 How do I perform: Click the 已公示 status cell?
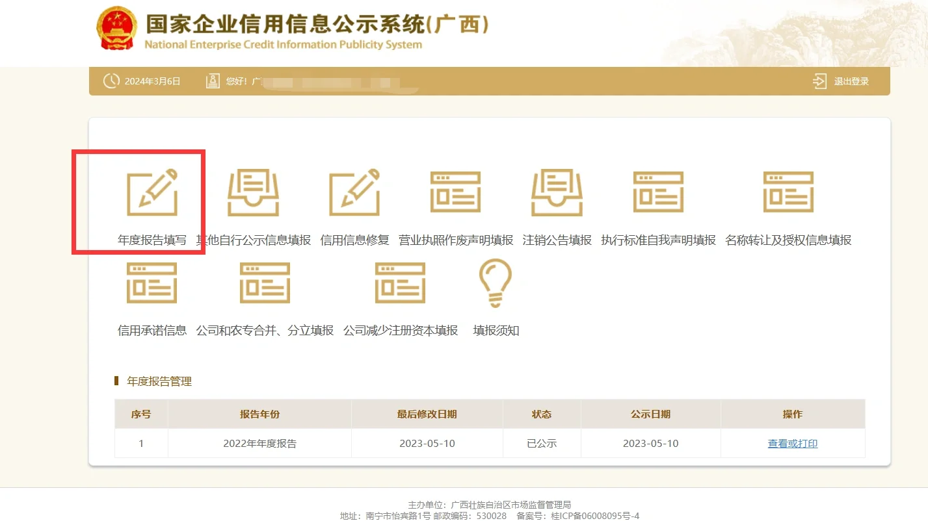pos(542,444)
